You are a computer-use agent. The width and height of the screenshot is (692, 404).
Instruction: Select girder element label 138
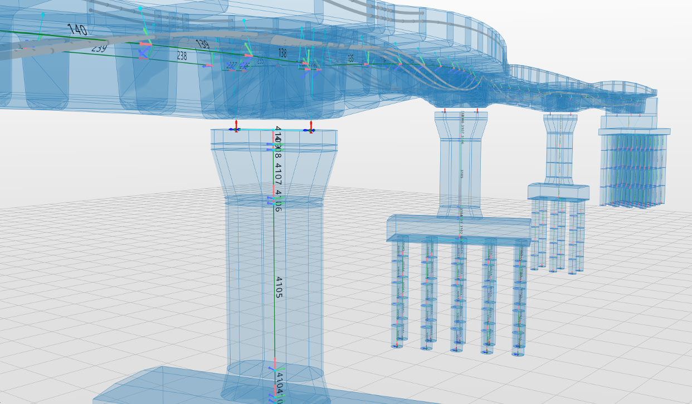282,53
